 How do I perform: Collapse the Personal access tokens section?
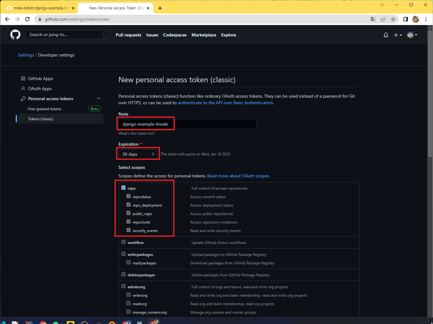coord(99,99)
